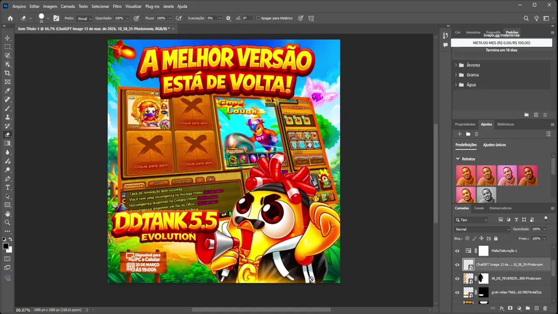Toggle lock transparent pixels

tap(467, 239)
